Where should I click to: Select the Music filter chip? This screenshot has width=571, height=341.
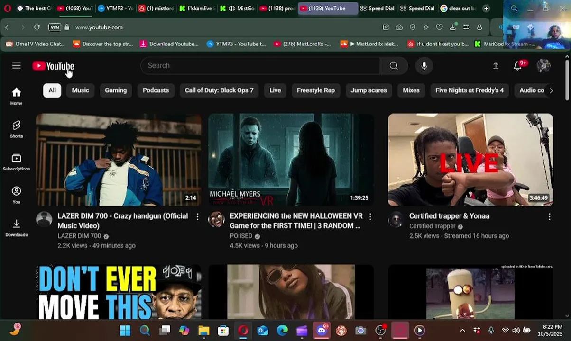click(x=81, y=90)
